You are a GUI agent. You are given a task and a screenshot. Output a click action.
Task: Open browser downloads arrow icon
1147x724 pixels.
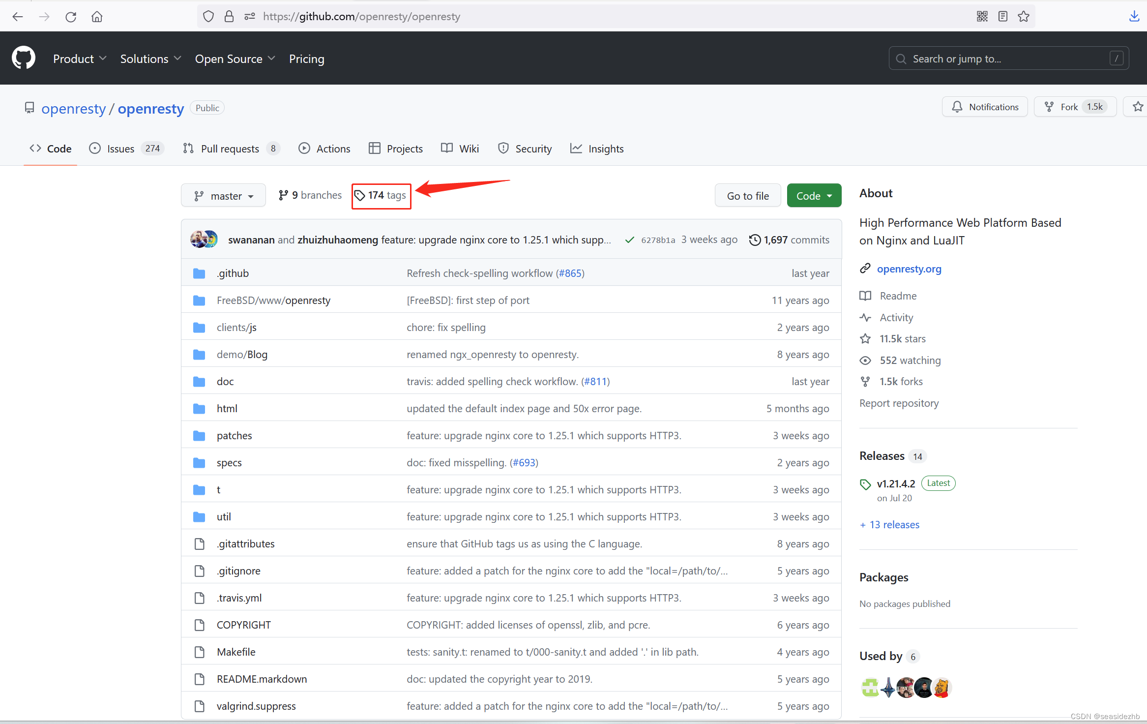(x=1134, y=17)
